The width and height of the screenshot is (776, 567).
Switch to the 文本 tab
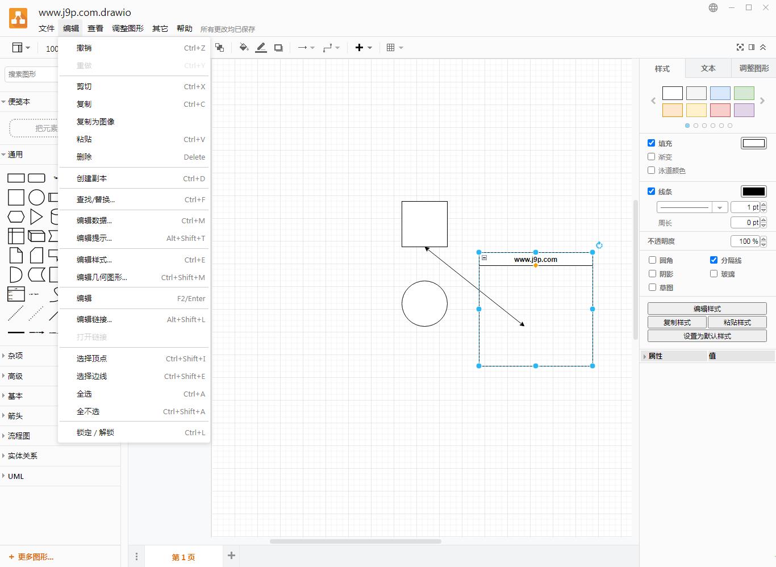point(708,68)
